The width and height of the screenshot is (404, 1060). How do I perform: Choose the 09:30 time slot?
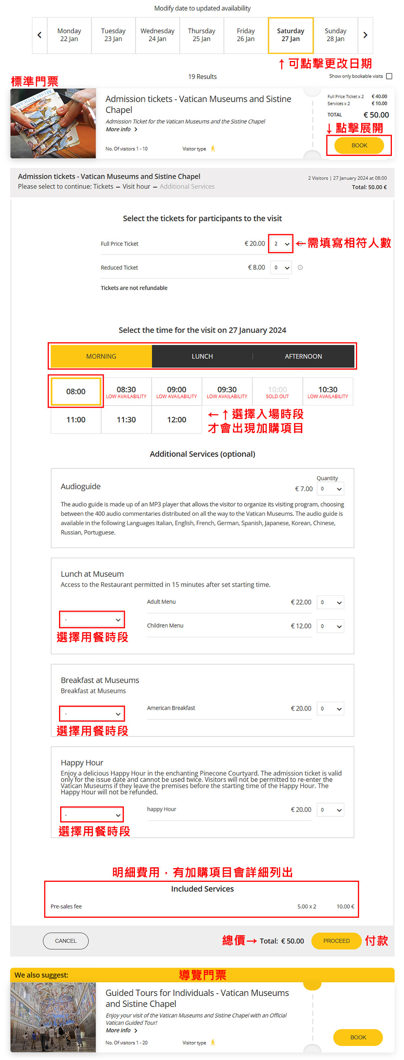tap(227, 391)
